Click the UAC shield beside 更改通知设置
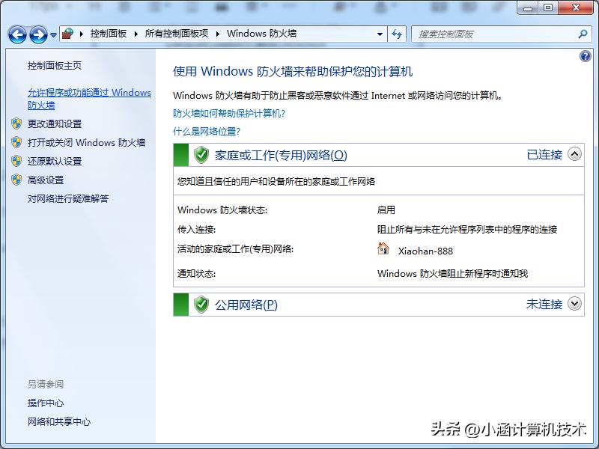 click(16, 123)
